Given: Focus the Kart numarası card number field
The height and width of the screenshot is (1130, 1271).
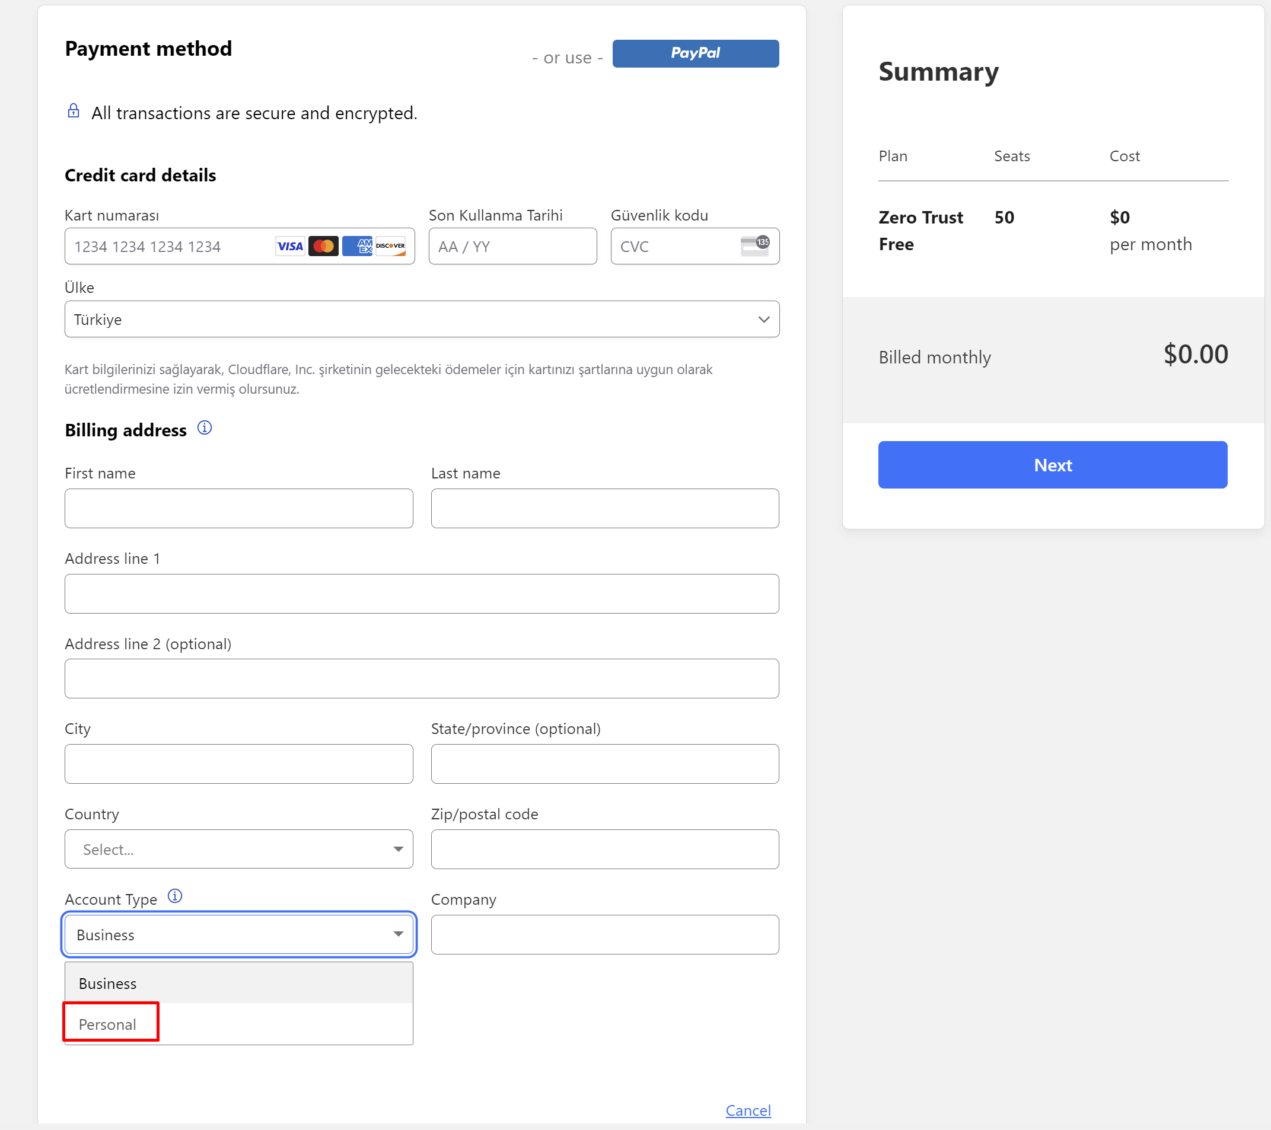Looking at the screenshot, I should point(168,247).
